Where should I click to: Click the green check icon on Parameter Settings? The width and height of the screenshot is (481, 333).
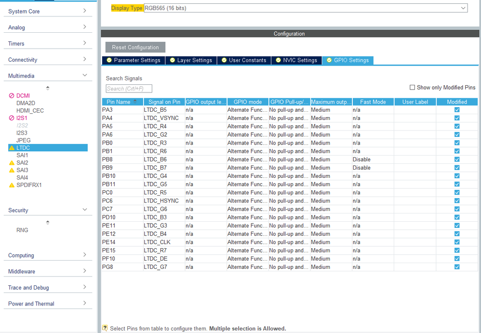click(x=109, y=60)
